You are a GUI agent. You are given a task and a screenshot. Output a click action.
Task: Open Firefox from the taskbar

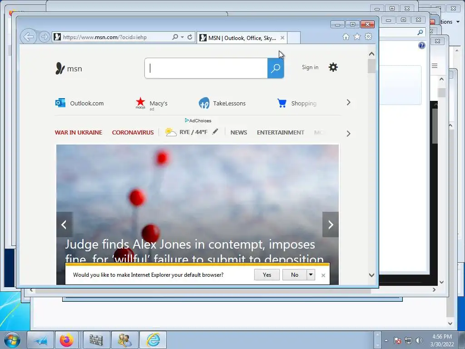(x=67, y=340)
